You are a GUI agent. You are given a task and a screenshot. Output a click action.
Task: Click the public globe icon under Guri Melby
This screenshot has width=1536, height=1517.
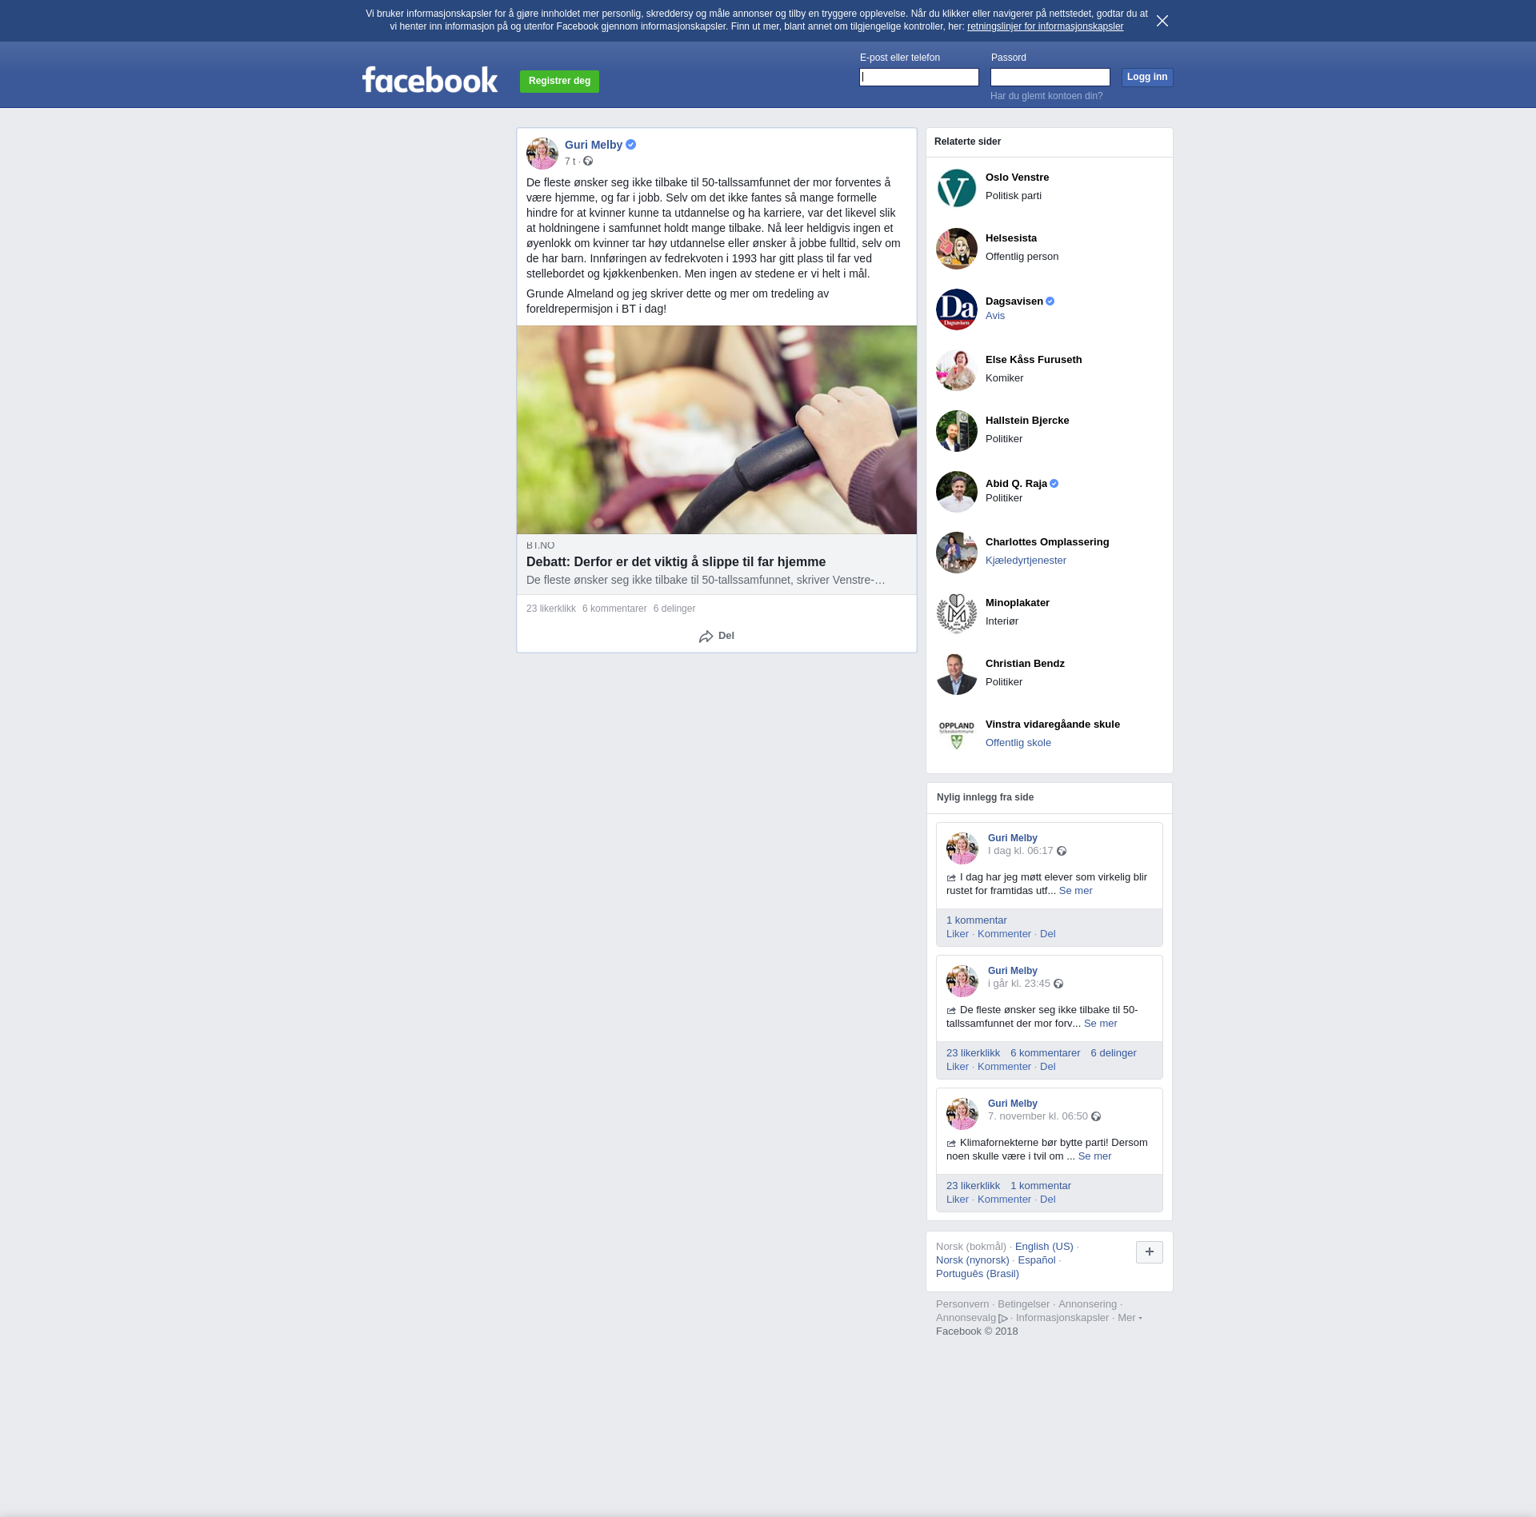588,162
